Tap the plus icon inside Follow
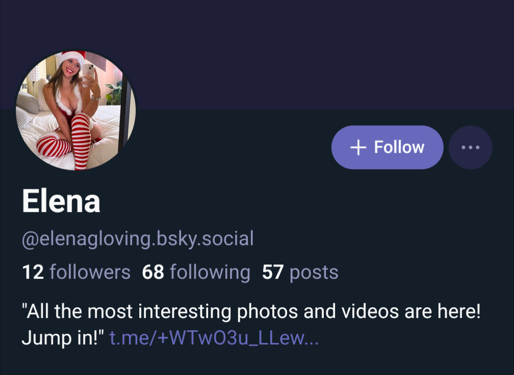The width and height of the screenshot is (514, 375). (x=358, y=147)
